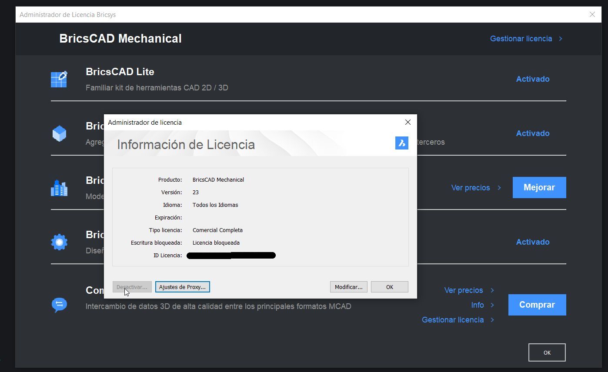Click the blue buildings BIM icon
The height and width of the screenshot is (372, 608).
(x=59, y=188)
